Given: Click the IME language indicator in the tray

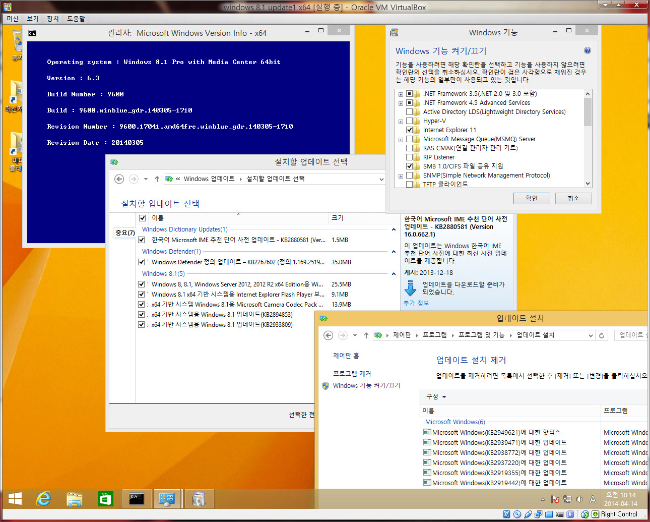Looking at the screenshot, I should [x=593, y=499].
